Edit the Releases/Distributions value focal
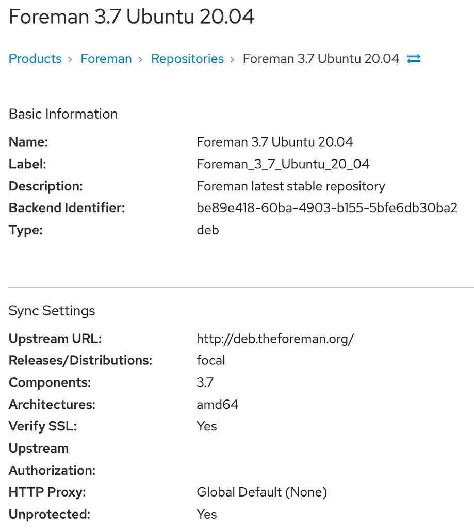474x528 pixels. 211,360
